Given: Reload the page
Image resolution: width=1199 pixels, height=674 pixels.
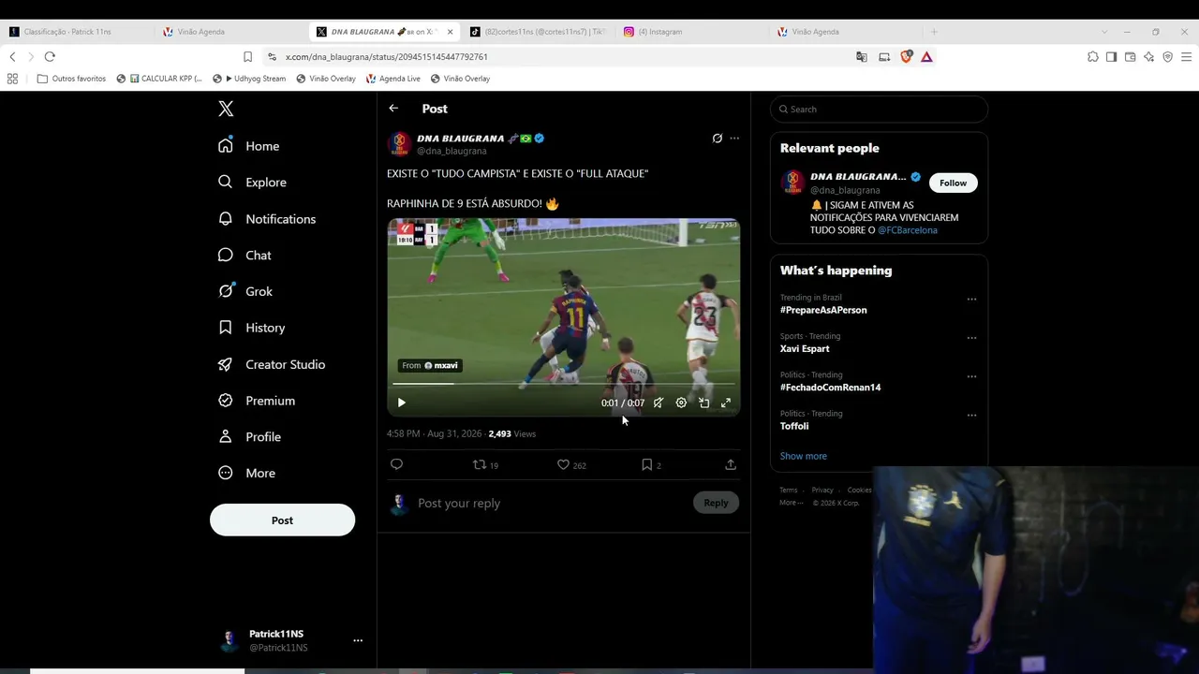Looking at the screenshot, I should [x=50, y=57].
